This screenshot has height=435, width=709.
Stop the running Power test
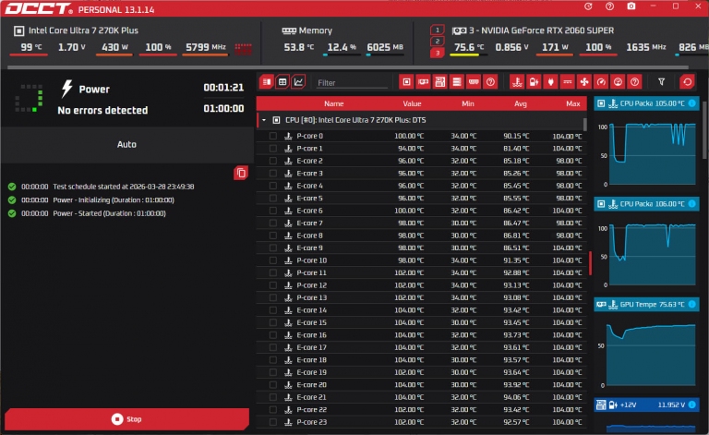coord(126,419)
